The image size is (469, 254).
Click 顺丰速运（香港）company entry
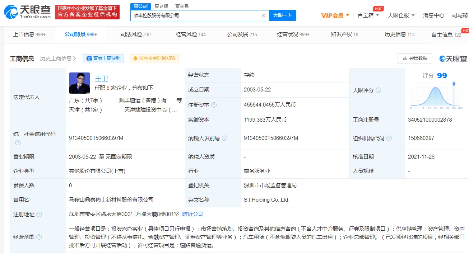145,100
